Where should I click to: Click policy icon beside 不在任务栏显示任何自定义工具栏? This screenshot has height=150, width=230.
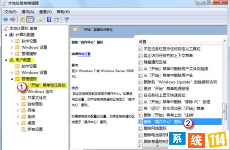point(140,49)
